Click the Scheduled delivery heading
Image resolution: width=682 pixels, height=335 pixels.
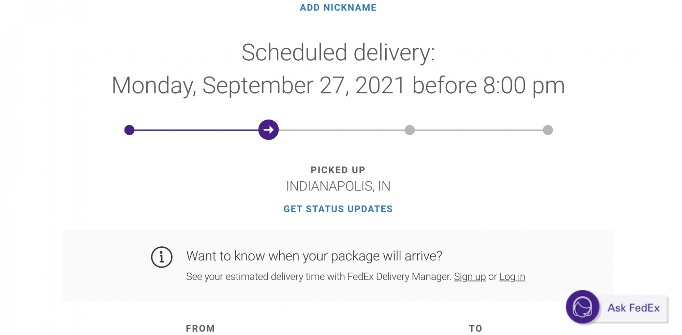pos(338,53)
